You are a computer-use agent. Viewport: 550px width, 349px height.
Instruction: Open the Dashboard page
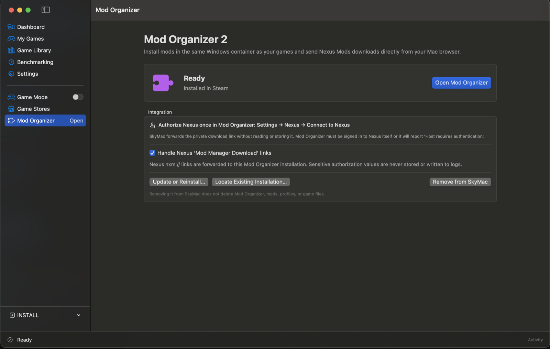click(x=31, y=27)
